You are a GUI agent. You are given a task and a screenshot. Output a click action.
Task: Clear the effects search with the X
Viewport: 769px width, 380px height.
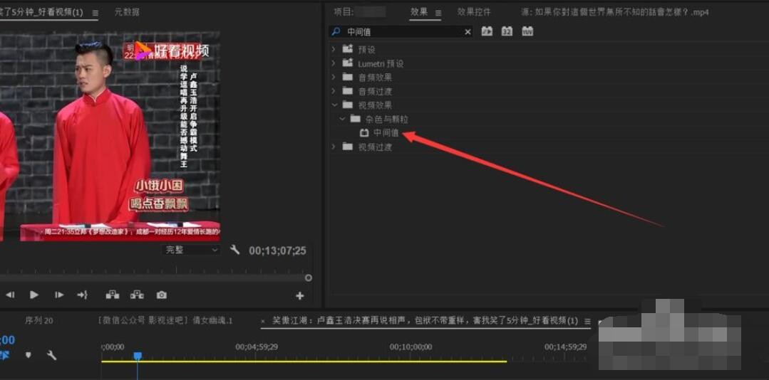(x=468, y=32)
